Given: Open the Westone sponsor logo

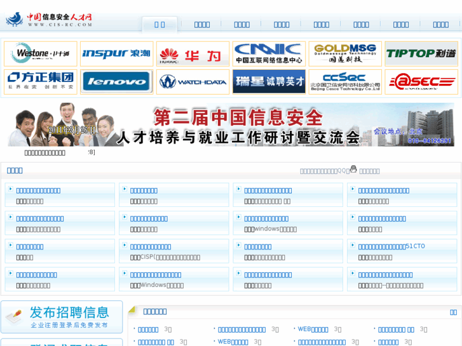Looking at the screenshot, I should (41, 53).
